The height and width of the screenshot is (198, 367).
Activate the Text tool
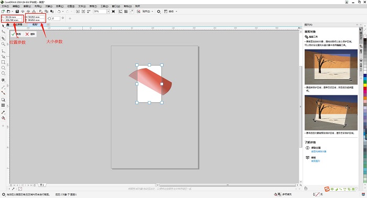click(3, 80)
